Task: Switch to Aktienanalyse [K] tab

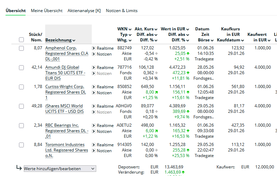Action: point(84,11)
